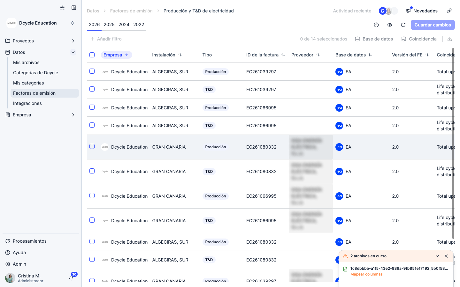
Task: Click the IEA logo in the first ALGECIRAS Producción row
Action: coord(339,72)
